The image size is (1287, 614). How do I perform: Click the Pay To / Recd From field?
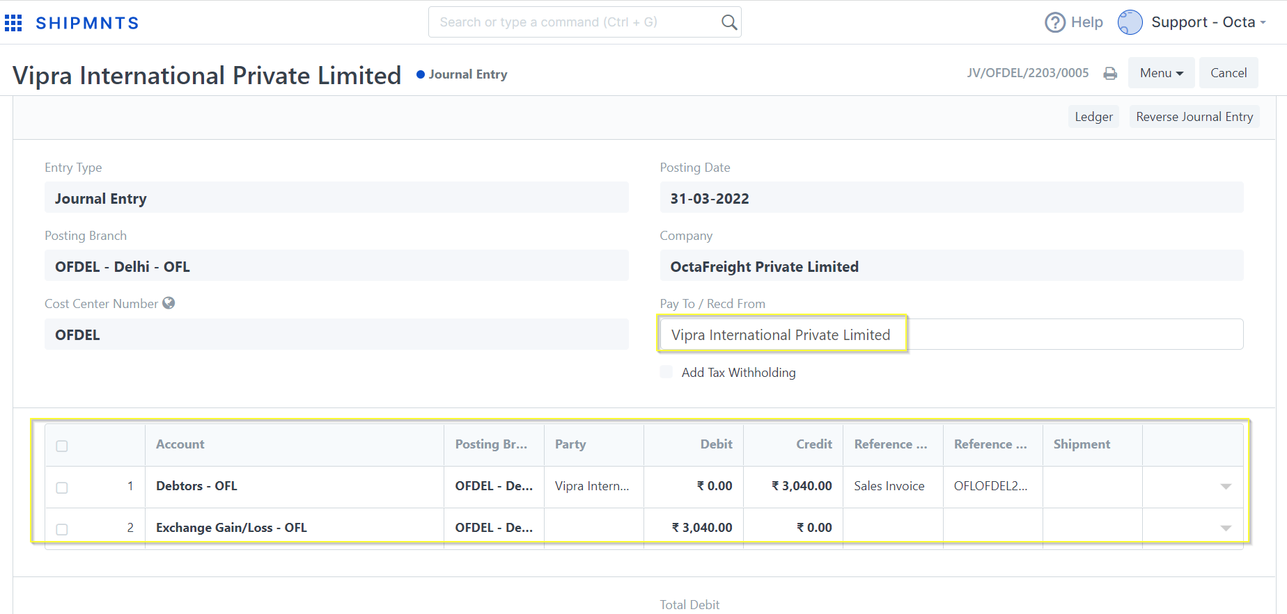click(951, 334)
